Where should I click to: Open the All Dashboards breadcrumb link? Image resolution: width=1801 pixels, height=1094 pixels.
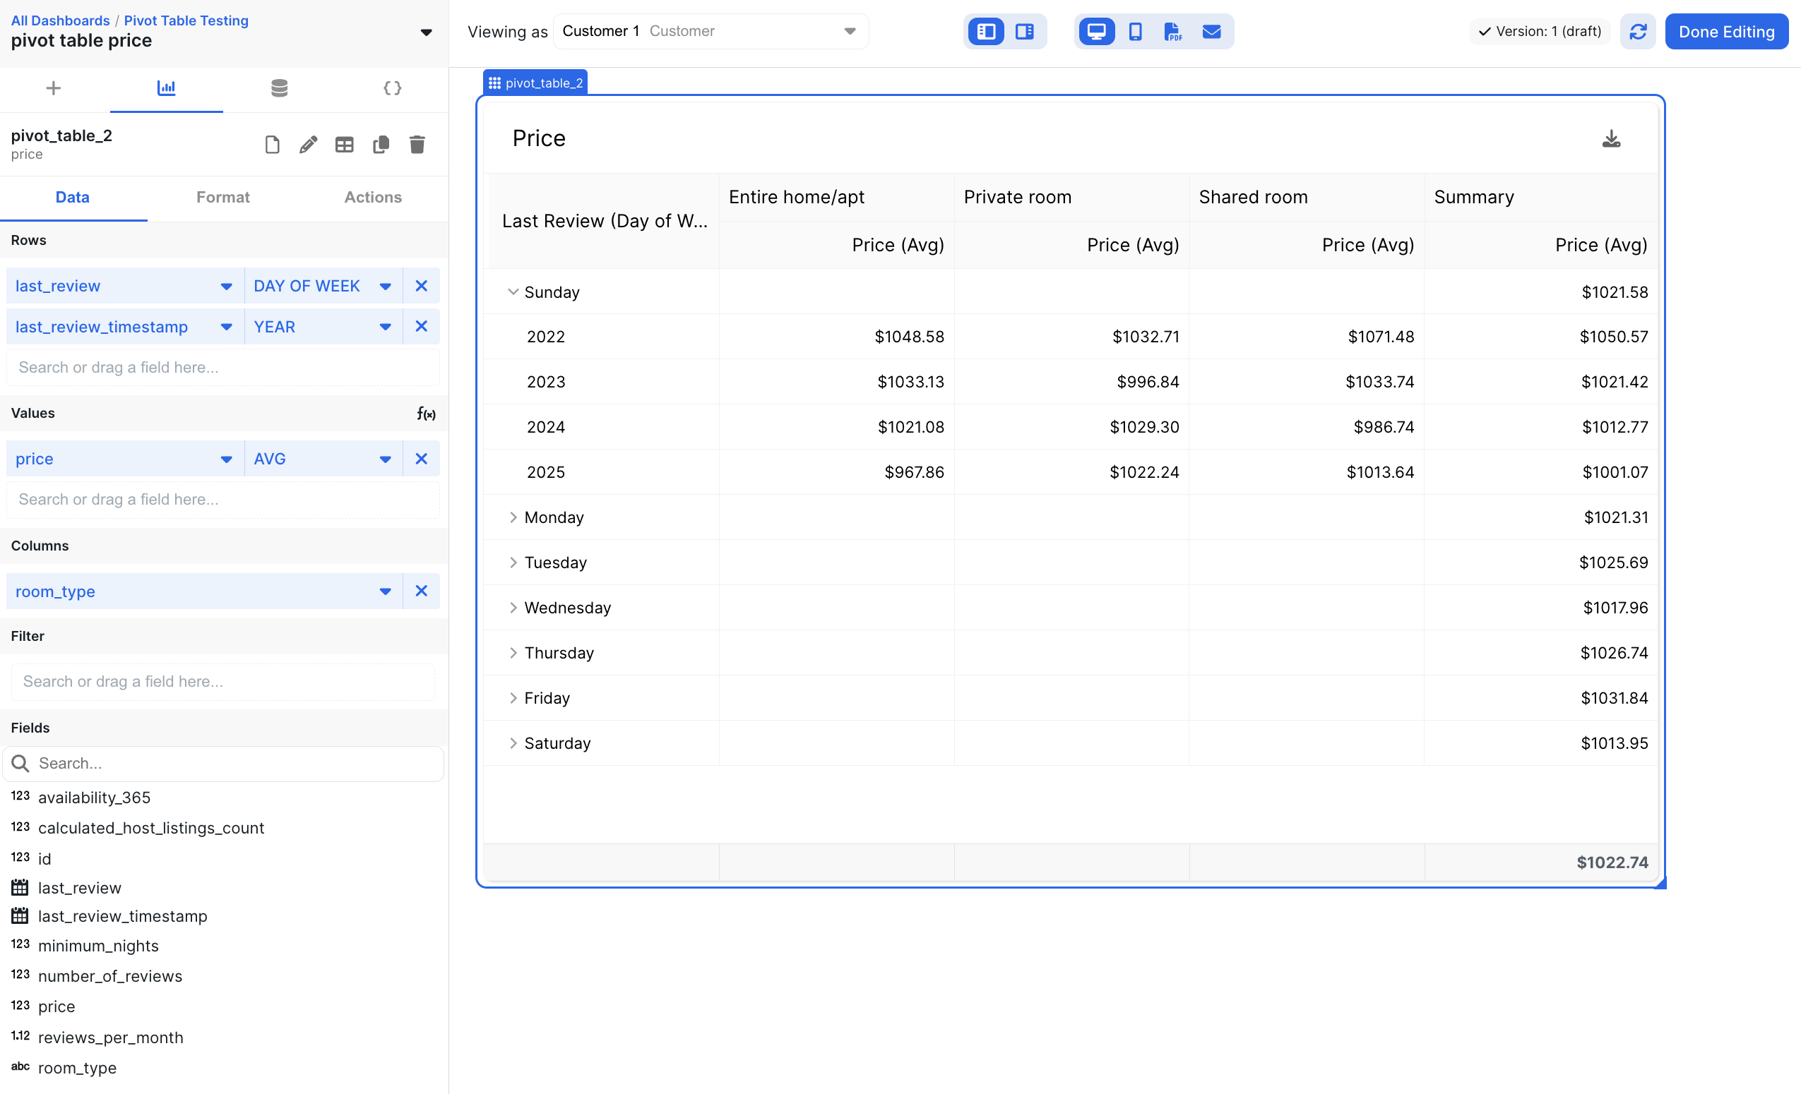[60, 20]
